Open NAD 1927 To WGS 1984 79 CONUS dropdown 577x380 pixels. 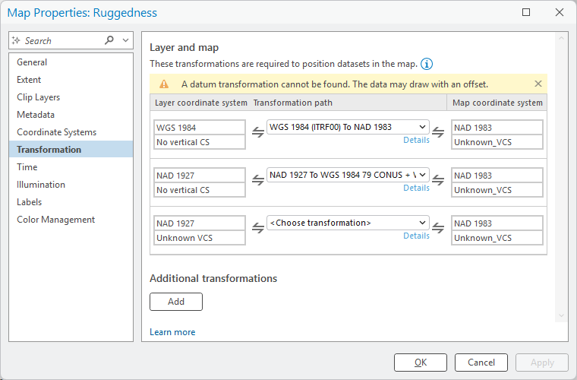(348, 175)
